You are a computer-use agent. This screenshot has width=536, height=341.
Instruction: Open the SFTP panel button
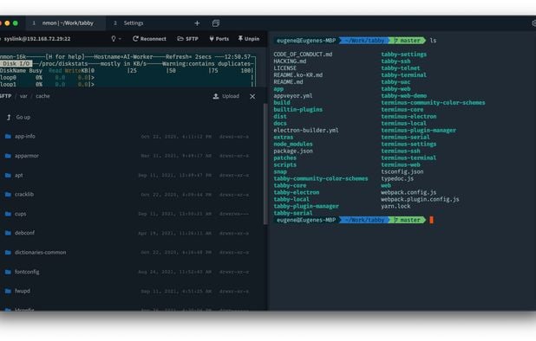[x=187, y=39]
